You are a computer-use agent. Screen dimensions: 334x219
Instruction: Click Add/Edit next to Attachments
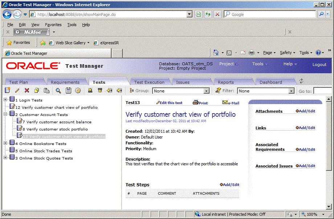(x=305, y=111)
